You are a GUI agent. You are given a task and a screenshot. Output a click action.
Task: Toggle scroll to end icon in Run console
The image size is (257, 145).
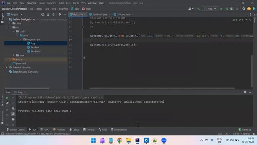tap(13, 114)
